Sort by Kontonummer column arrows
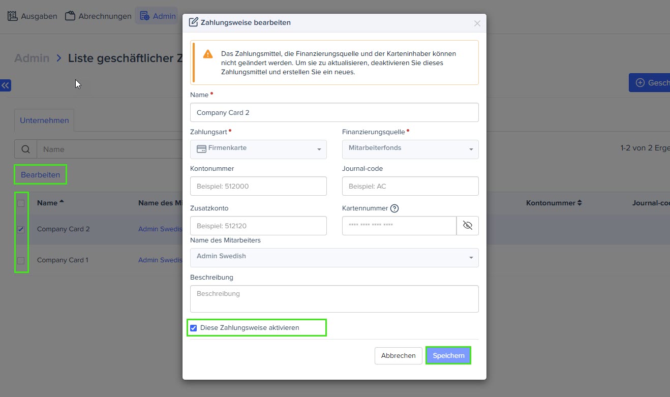The image size is (670, 397). click(579, 203)
